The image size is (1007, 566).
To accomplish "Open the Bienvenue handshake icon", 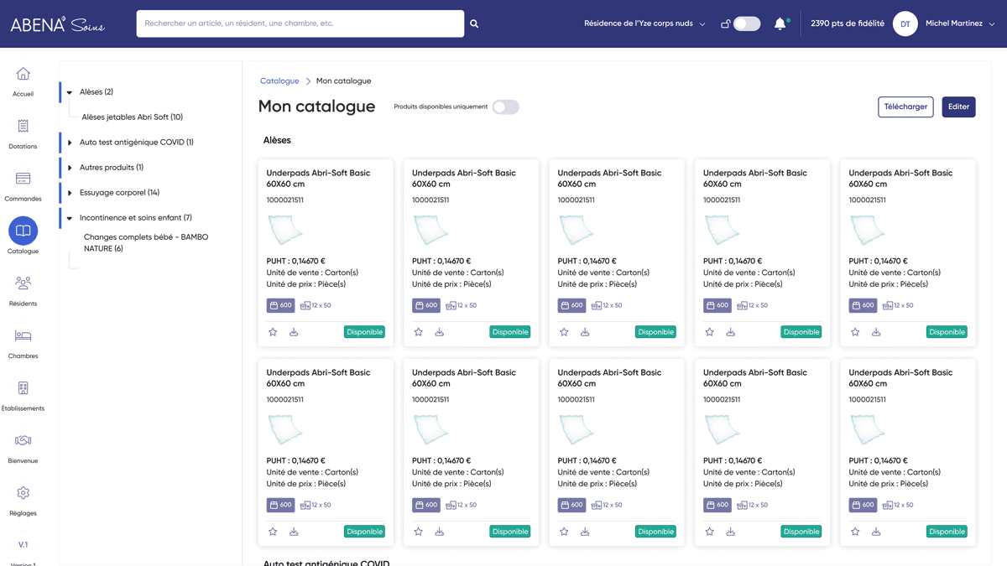I will (23, 440).
